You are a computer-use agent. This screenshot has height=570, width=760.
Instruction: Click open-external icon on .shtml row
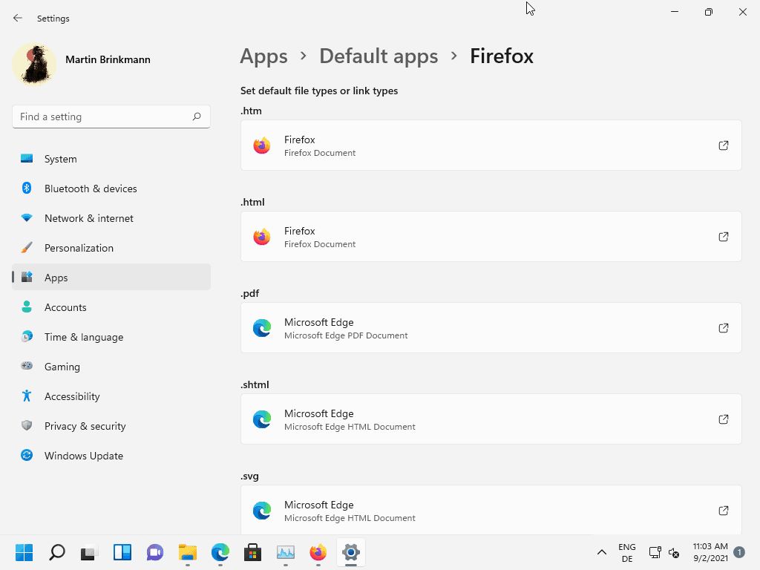tap(723, 419)
